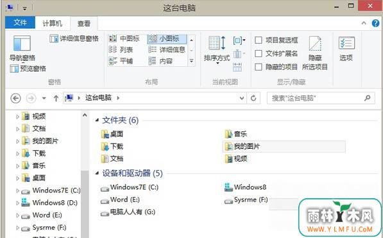Select the 我的图片 folder in main pane
The height and width of the screenshot is (238, 383).
(x=284, y=146)
